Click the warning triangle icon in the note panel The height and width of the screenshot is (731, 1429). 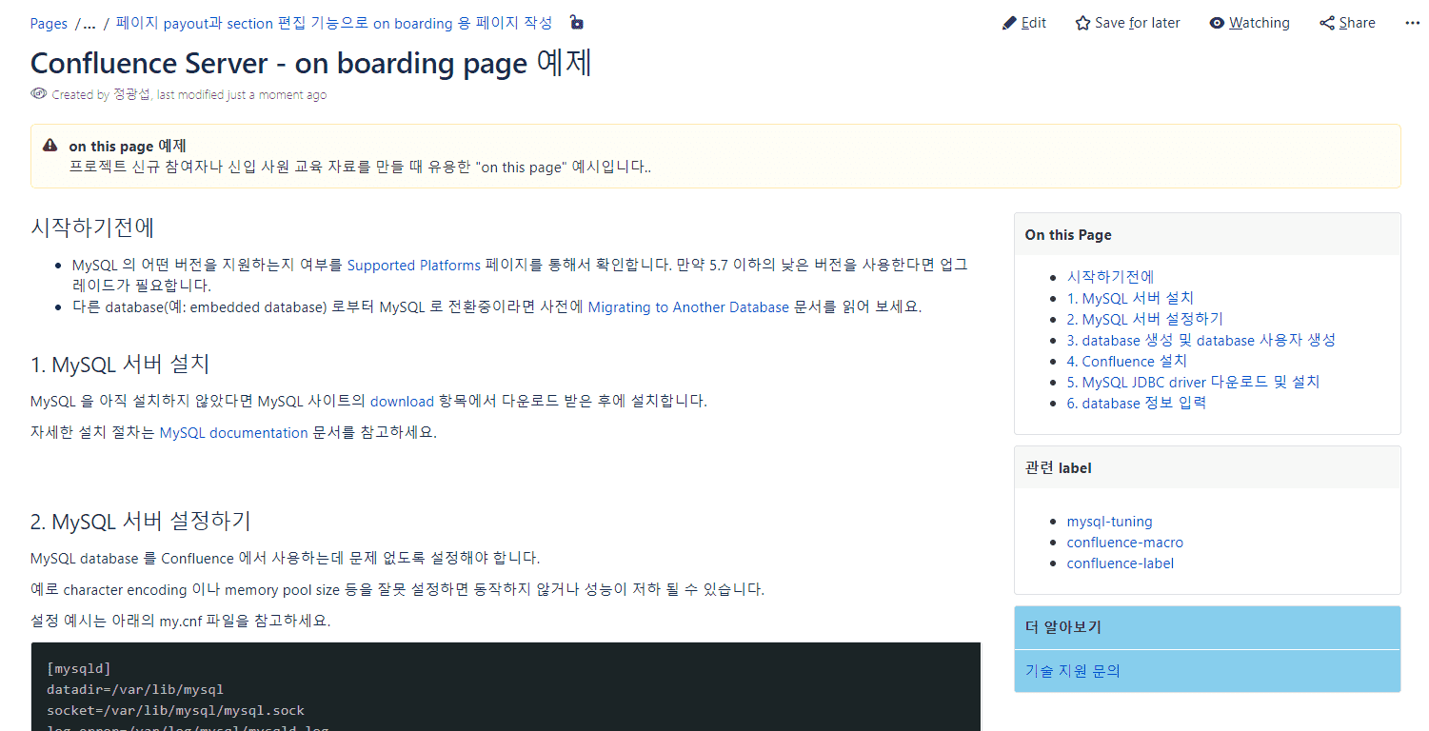[50, 145]
